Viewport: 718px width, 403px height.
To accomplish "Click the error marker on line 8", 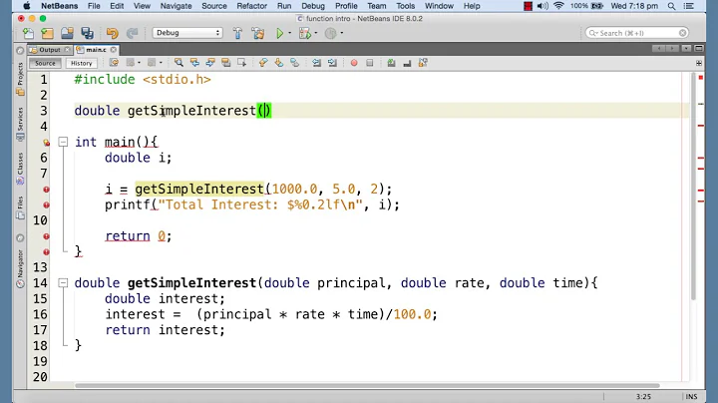I will pyautogui.click(x=46, y=190).
